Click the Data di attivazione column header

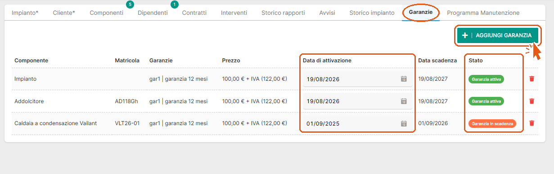coord(327,60)
